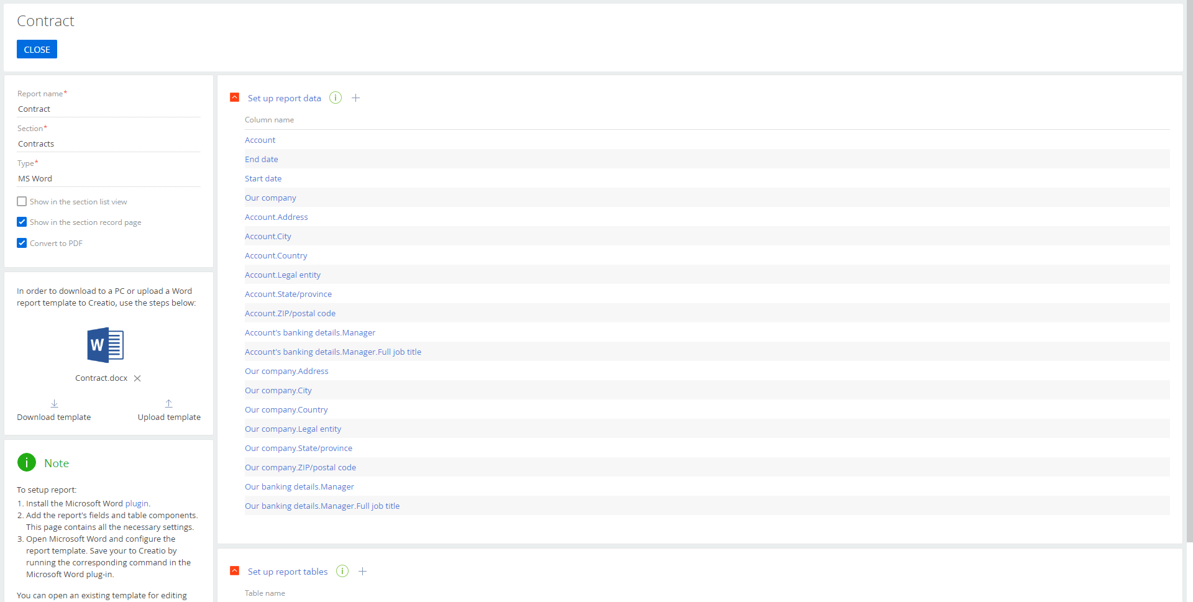
Task: Select Account.Legal entity column
Action: [283, 275]
